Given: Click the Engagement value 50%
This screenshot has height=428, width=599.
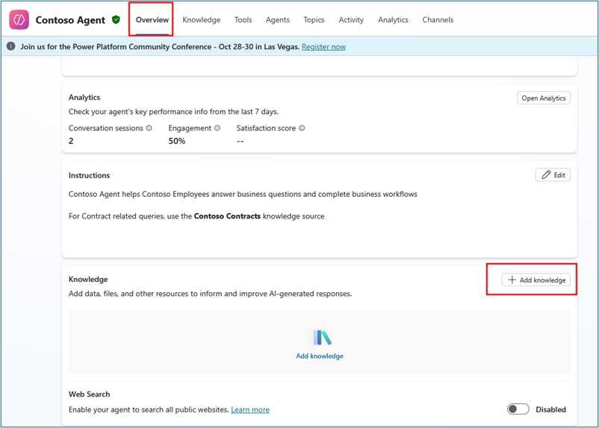Looking at the screenshot, I should [177, 141].
